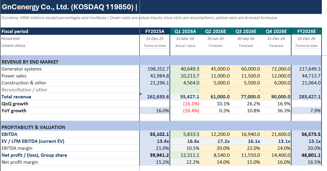Select the FY2026E EBITDA cell 56,573.5
The height and width of the screenshot is (171, 327).
point(306,134)
